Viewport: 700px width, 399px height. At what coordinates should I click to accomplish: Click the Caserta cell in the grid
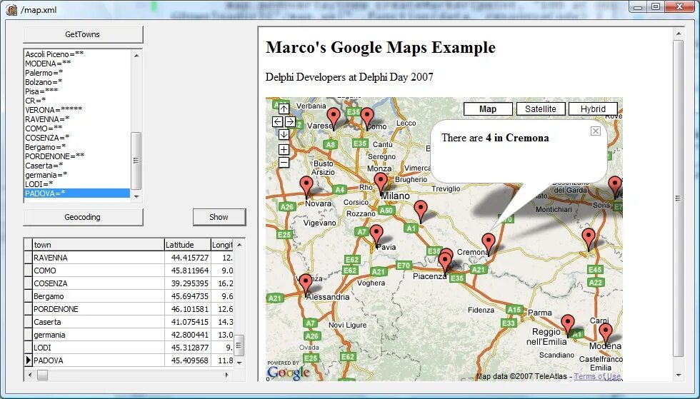tap(99, 322)
